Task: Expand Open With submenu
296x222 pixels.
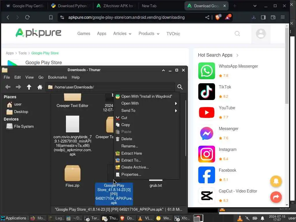Action: click(x=147, y=103)
